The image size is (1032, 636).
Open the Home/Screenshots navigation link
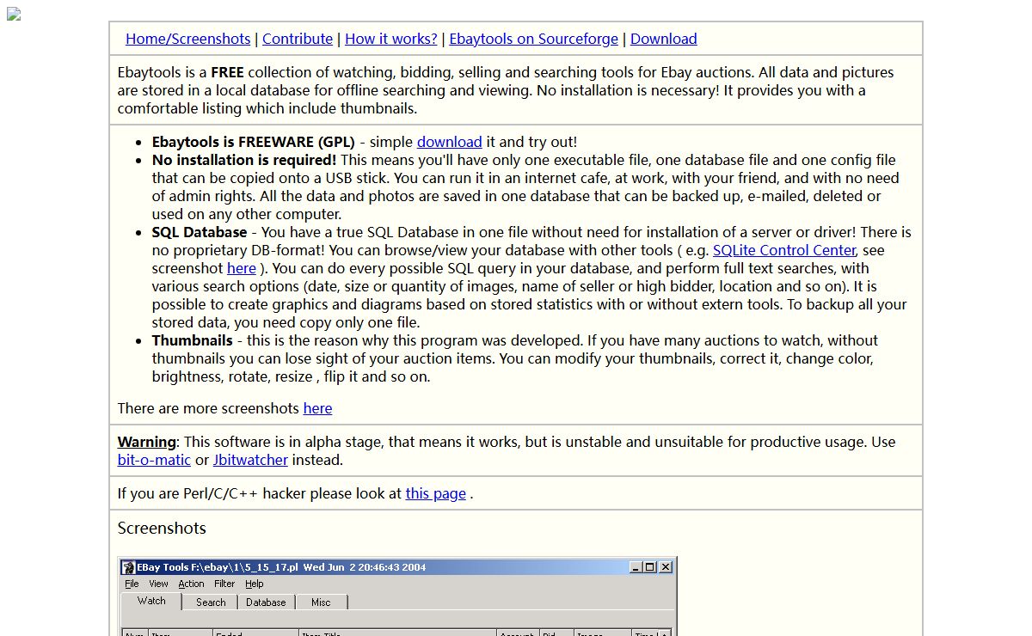pos(187,39)
